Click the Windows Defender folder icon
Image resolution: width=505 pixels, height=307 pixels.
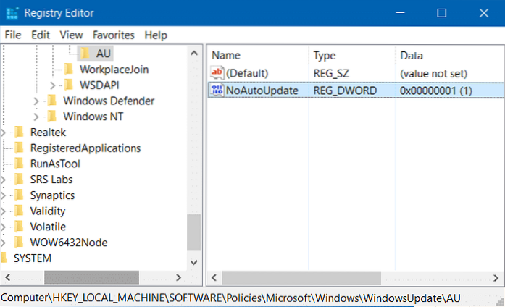(x=52, y=101)
